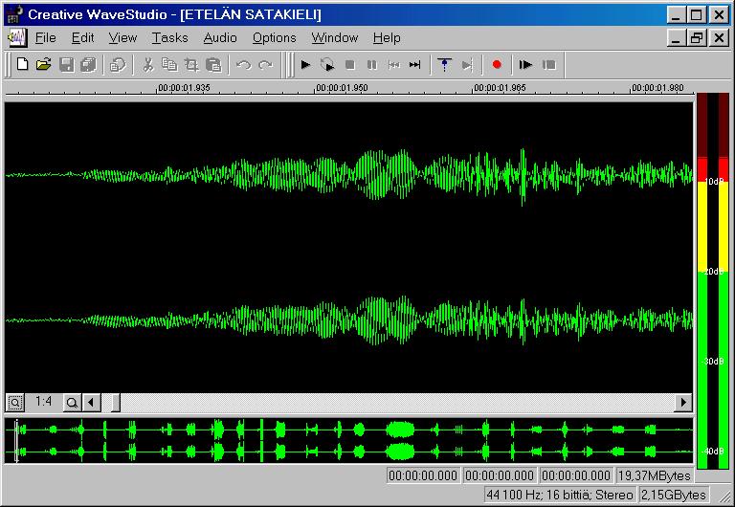Screen dimensions: 735x507
Task: Click the waveform overview strip
Action: pyautogui.click(x=348, y=440)
